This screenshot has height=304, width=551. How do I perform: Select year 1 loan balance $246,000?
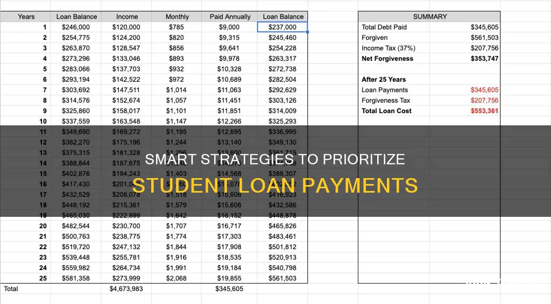point(75,27)
